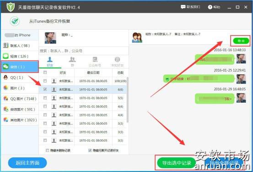Switch to the 群 groups tab
This screenshot has width=253, height=172.
[72, 62]
